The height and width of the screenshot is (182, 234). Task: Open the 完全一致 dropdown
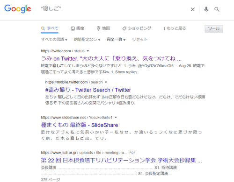click(116, 40)
